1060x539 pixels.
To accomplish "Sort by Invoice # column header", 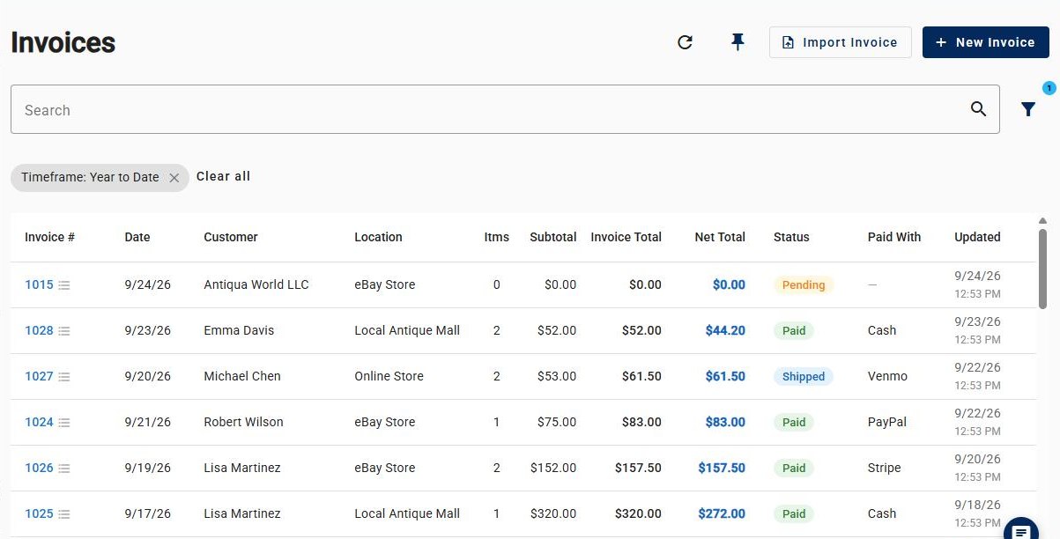I will pos(49,237).
